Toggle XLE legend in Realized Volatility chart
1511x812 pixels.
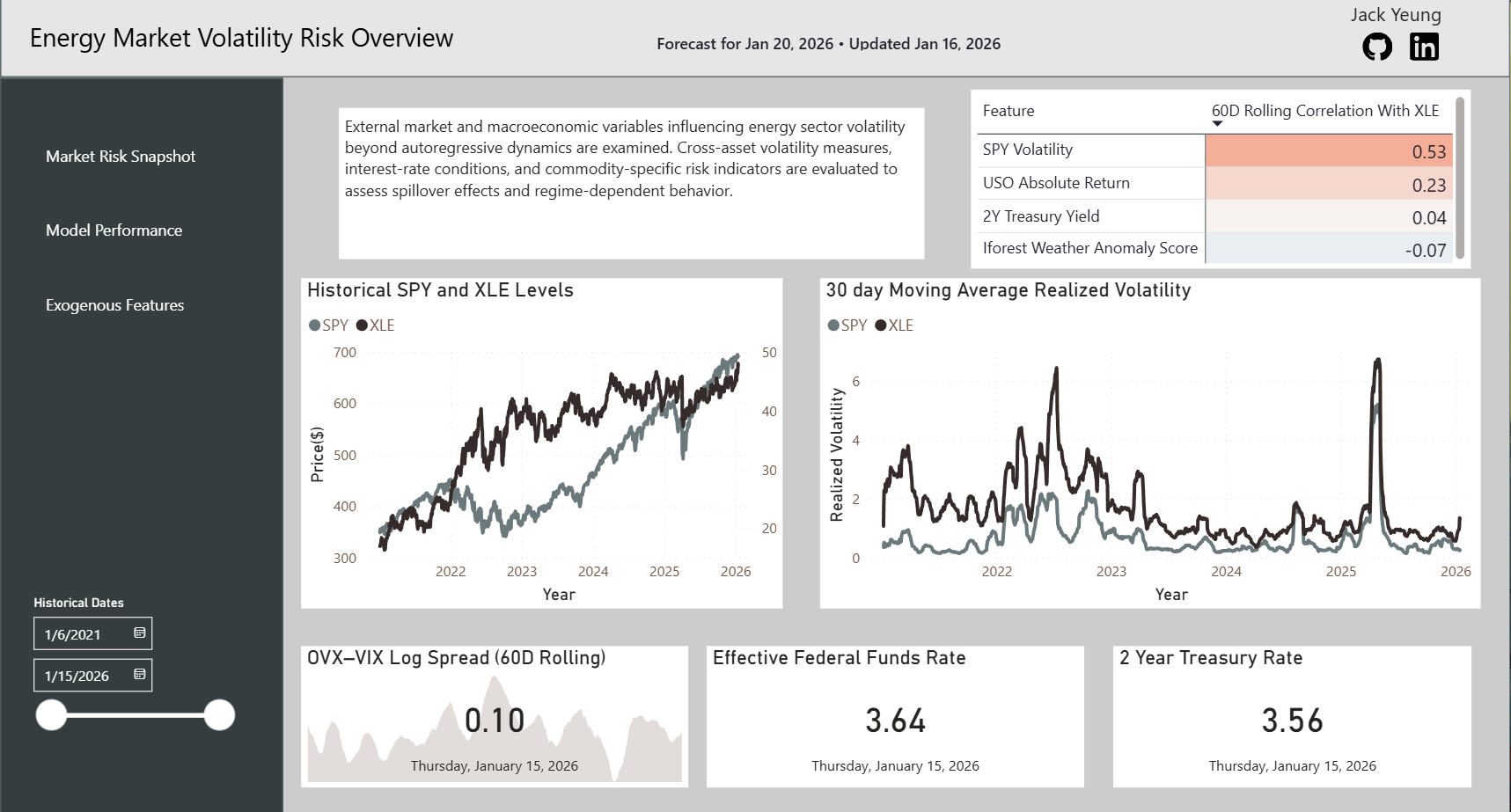[894, 326]
